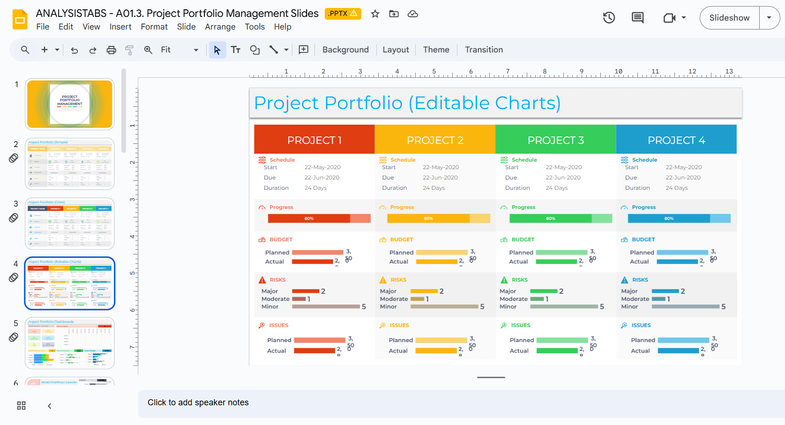The width and height of the screenshot is (785, 425).
Task: Click the undo arrow icon
Action: tap(74, 50)
